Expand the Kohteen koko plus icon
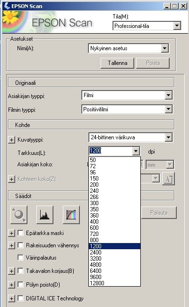 click(x=11, y=179)
